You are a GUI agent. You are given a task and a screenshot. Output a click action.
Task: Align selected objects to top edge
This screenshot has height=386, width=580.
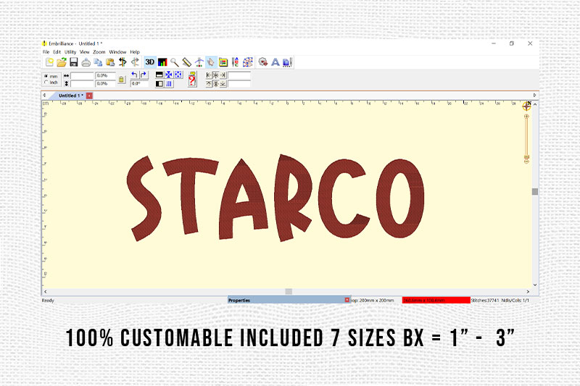209,84
